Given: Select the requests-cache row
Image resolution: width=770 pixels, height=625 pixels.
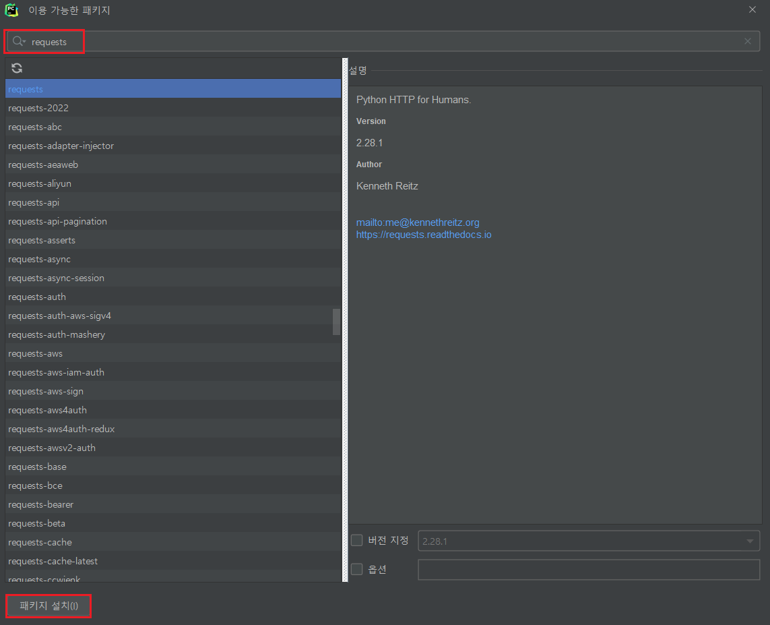Looking at the screenshot, I should click(173, 543).
